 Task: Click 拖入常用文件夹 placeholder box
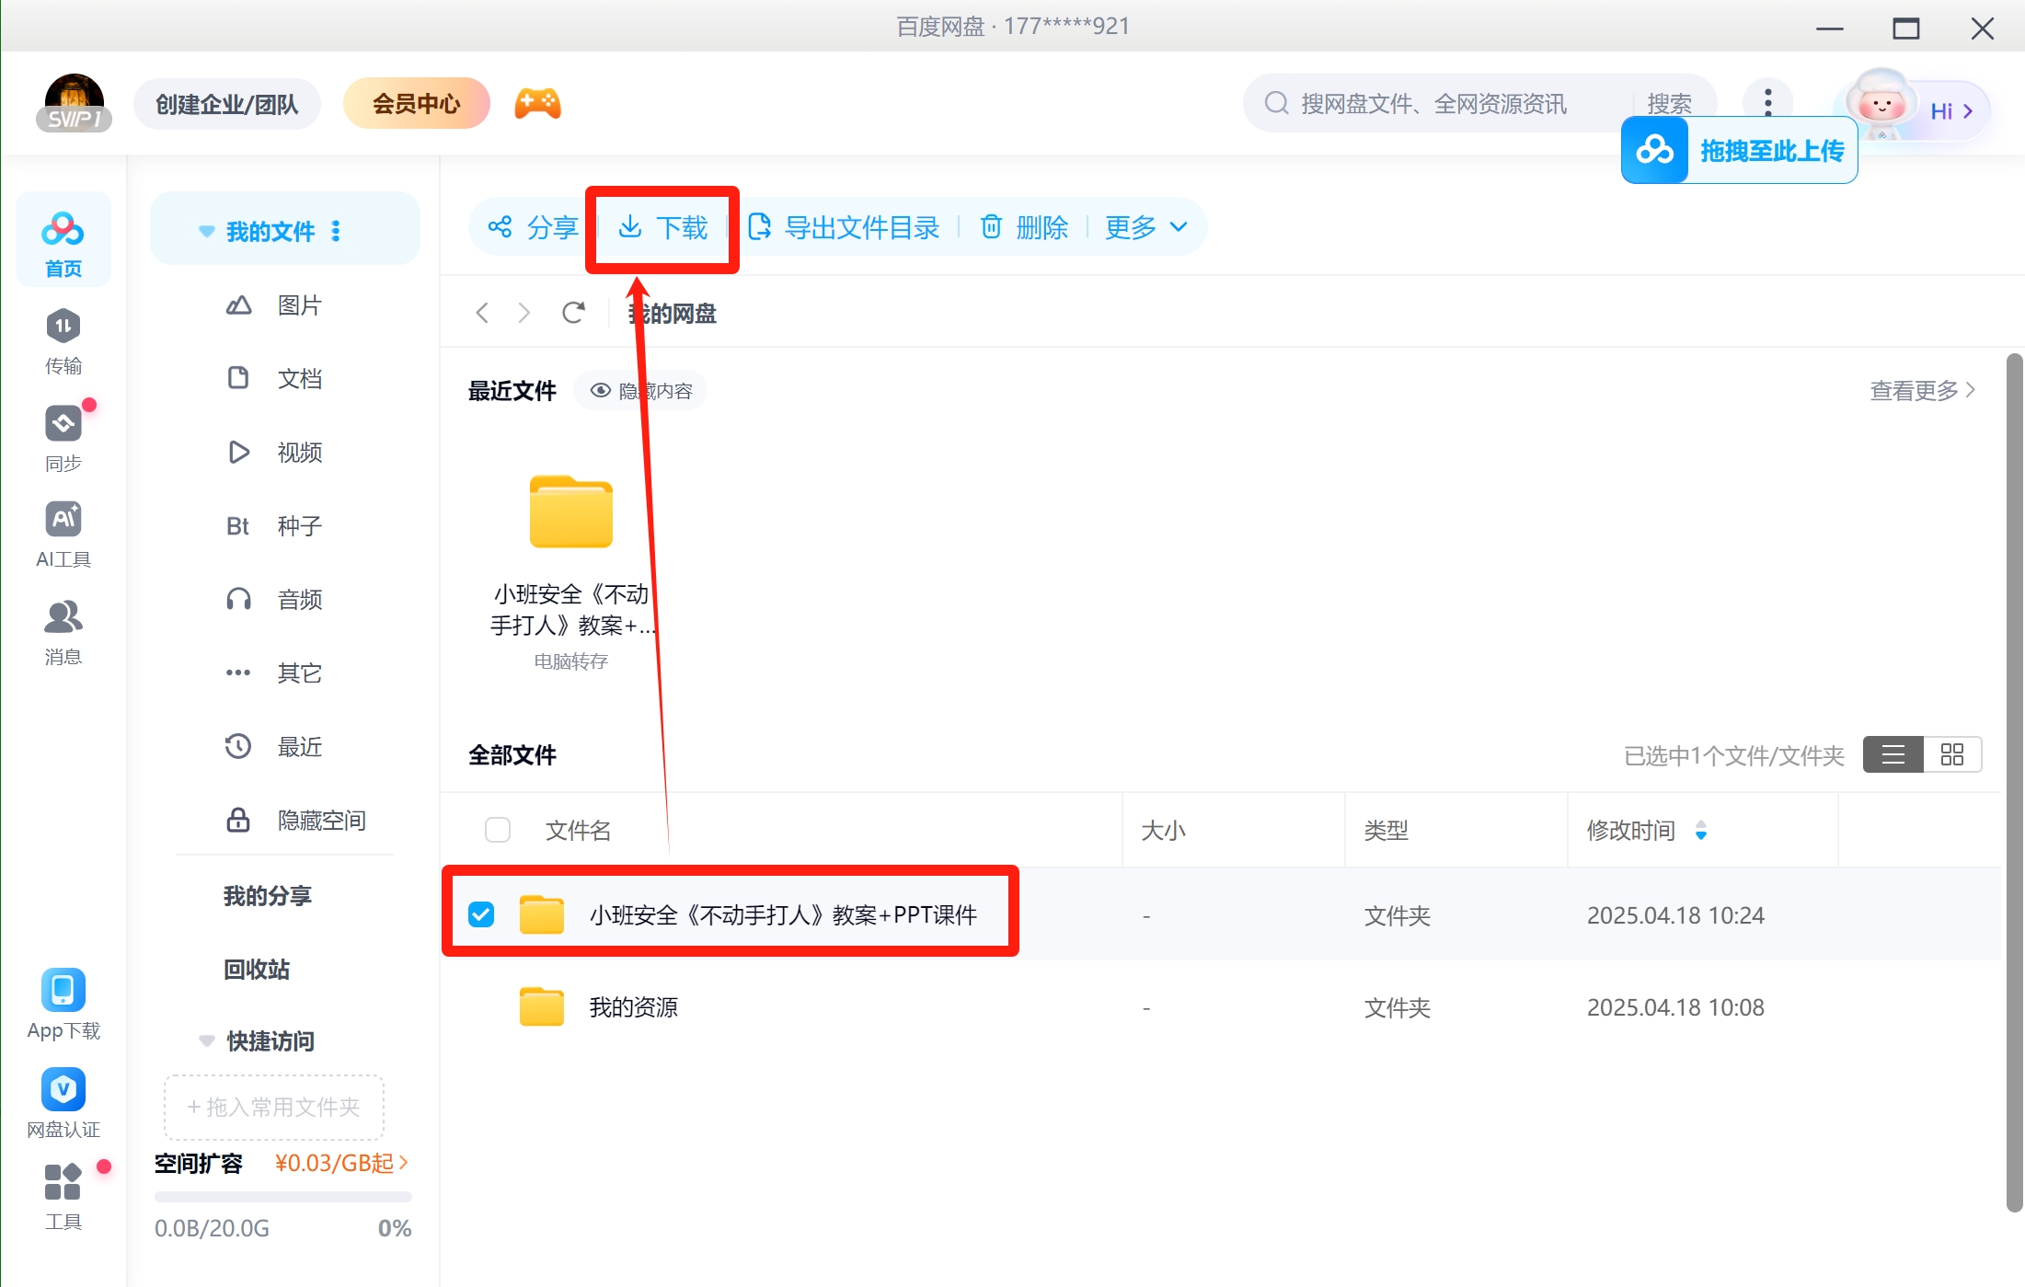tap(274, 1107)
